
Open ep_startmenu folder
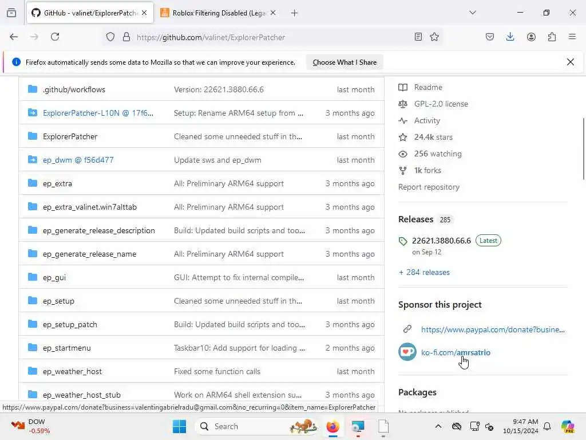66,348
